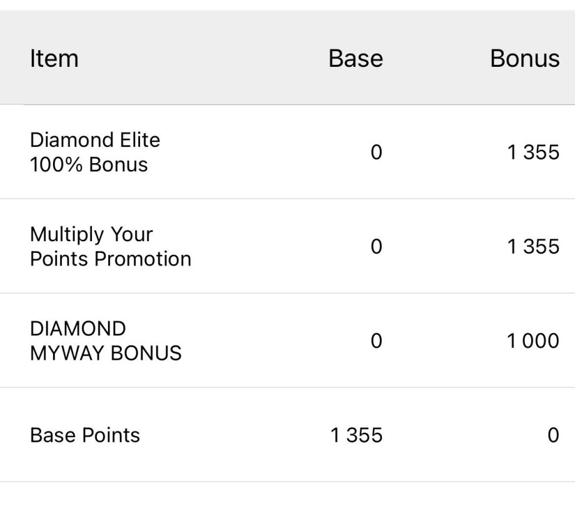The width and height of the screenshot is (575, 506).
Task: Click Diamond Elite row's bonus value 1 355
Action: [533, 152]
